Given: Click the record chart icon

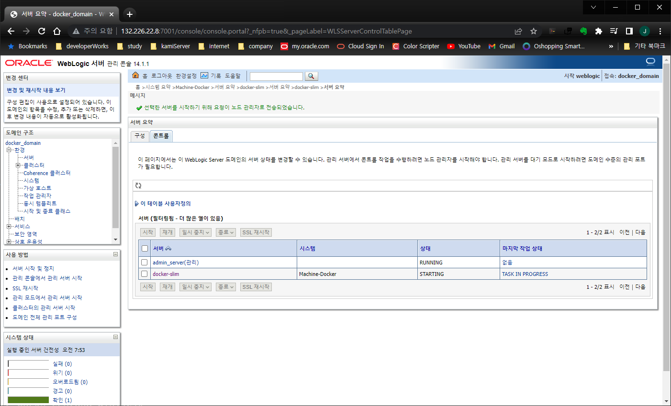Looking at the screenshot, I should 204,76.
